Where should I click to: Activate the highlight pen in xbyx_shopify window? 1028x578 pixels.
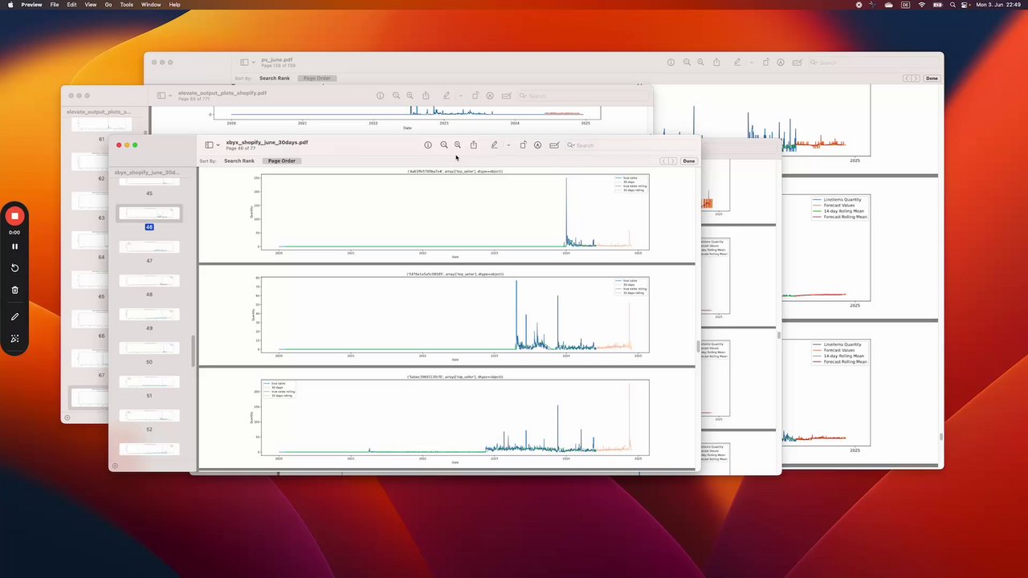494,145
